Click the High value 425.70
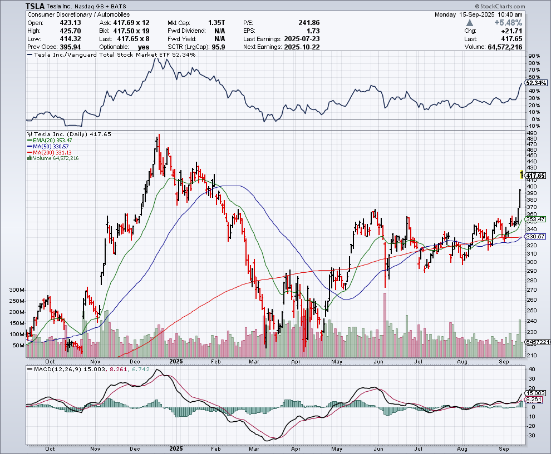The height and width of the screenshot is (454, 551). point(70,31)
